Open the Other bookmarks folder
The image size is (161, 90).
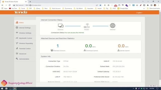(x=153, y=8)
